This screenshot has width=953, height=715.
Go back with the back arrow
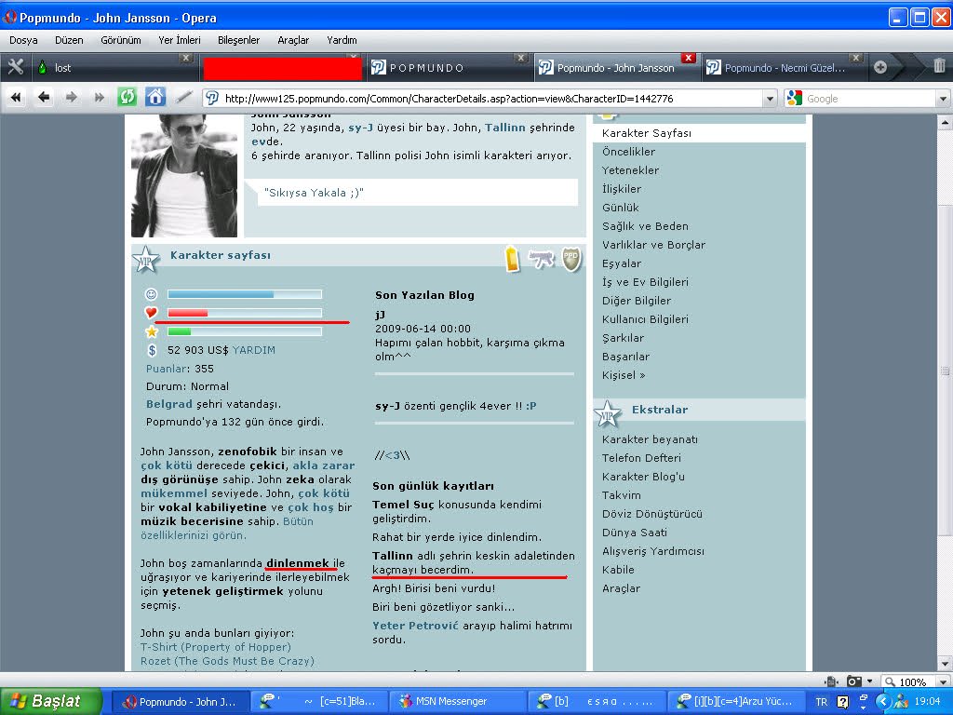(44, 97)
